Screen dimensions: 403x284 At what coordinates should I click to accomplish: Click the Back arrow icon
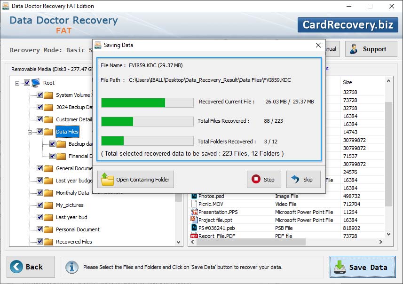pos(16,267)
